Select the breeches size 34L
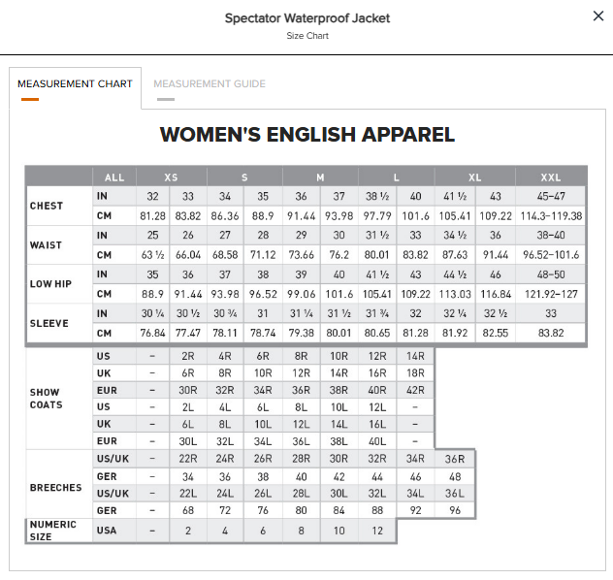613x580 pixels. coord(415,494)
